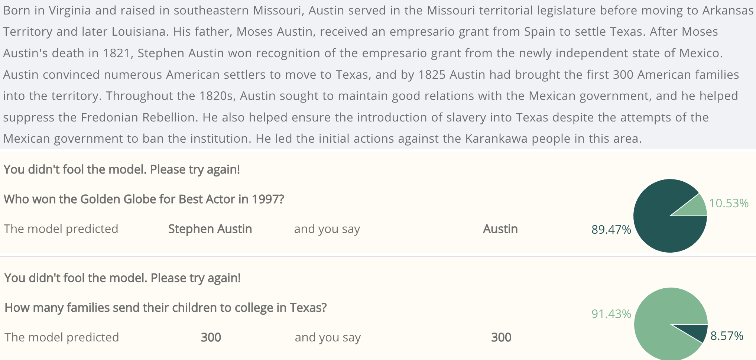Image resolution: width=756 pixels, height=360 pixels.
Task: Click the model's predicted answer "Stephen Austin"
Action: (210, 229)
